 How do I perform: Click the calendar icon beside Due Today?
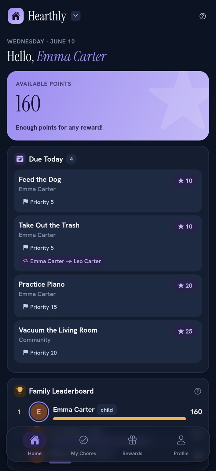click(20, 159)
